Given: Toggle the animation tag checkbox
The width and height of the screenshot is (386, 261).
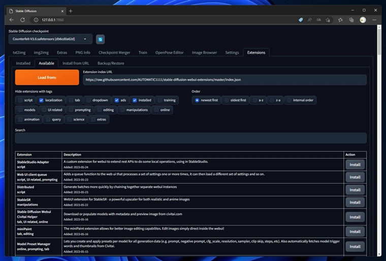Looking at the screenshot, I should (x=20, y=120).
